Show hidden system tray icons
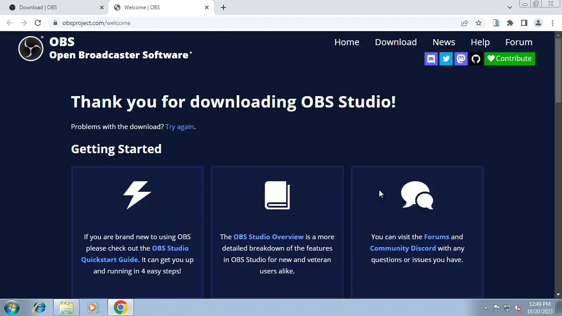562x316 pixels. pyautogui.click(x=486, y=308)
